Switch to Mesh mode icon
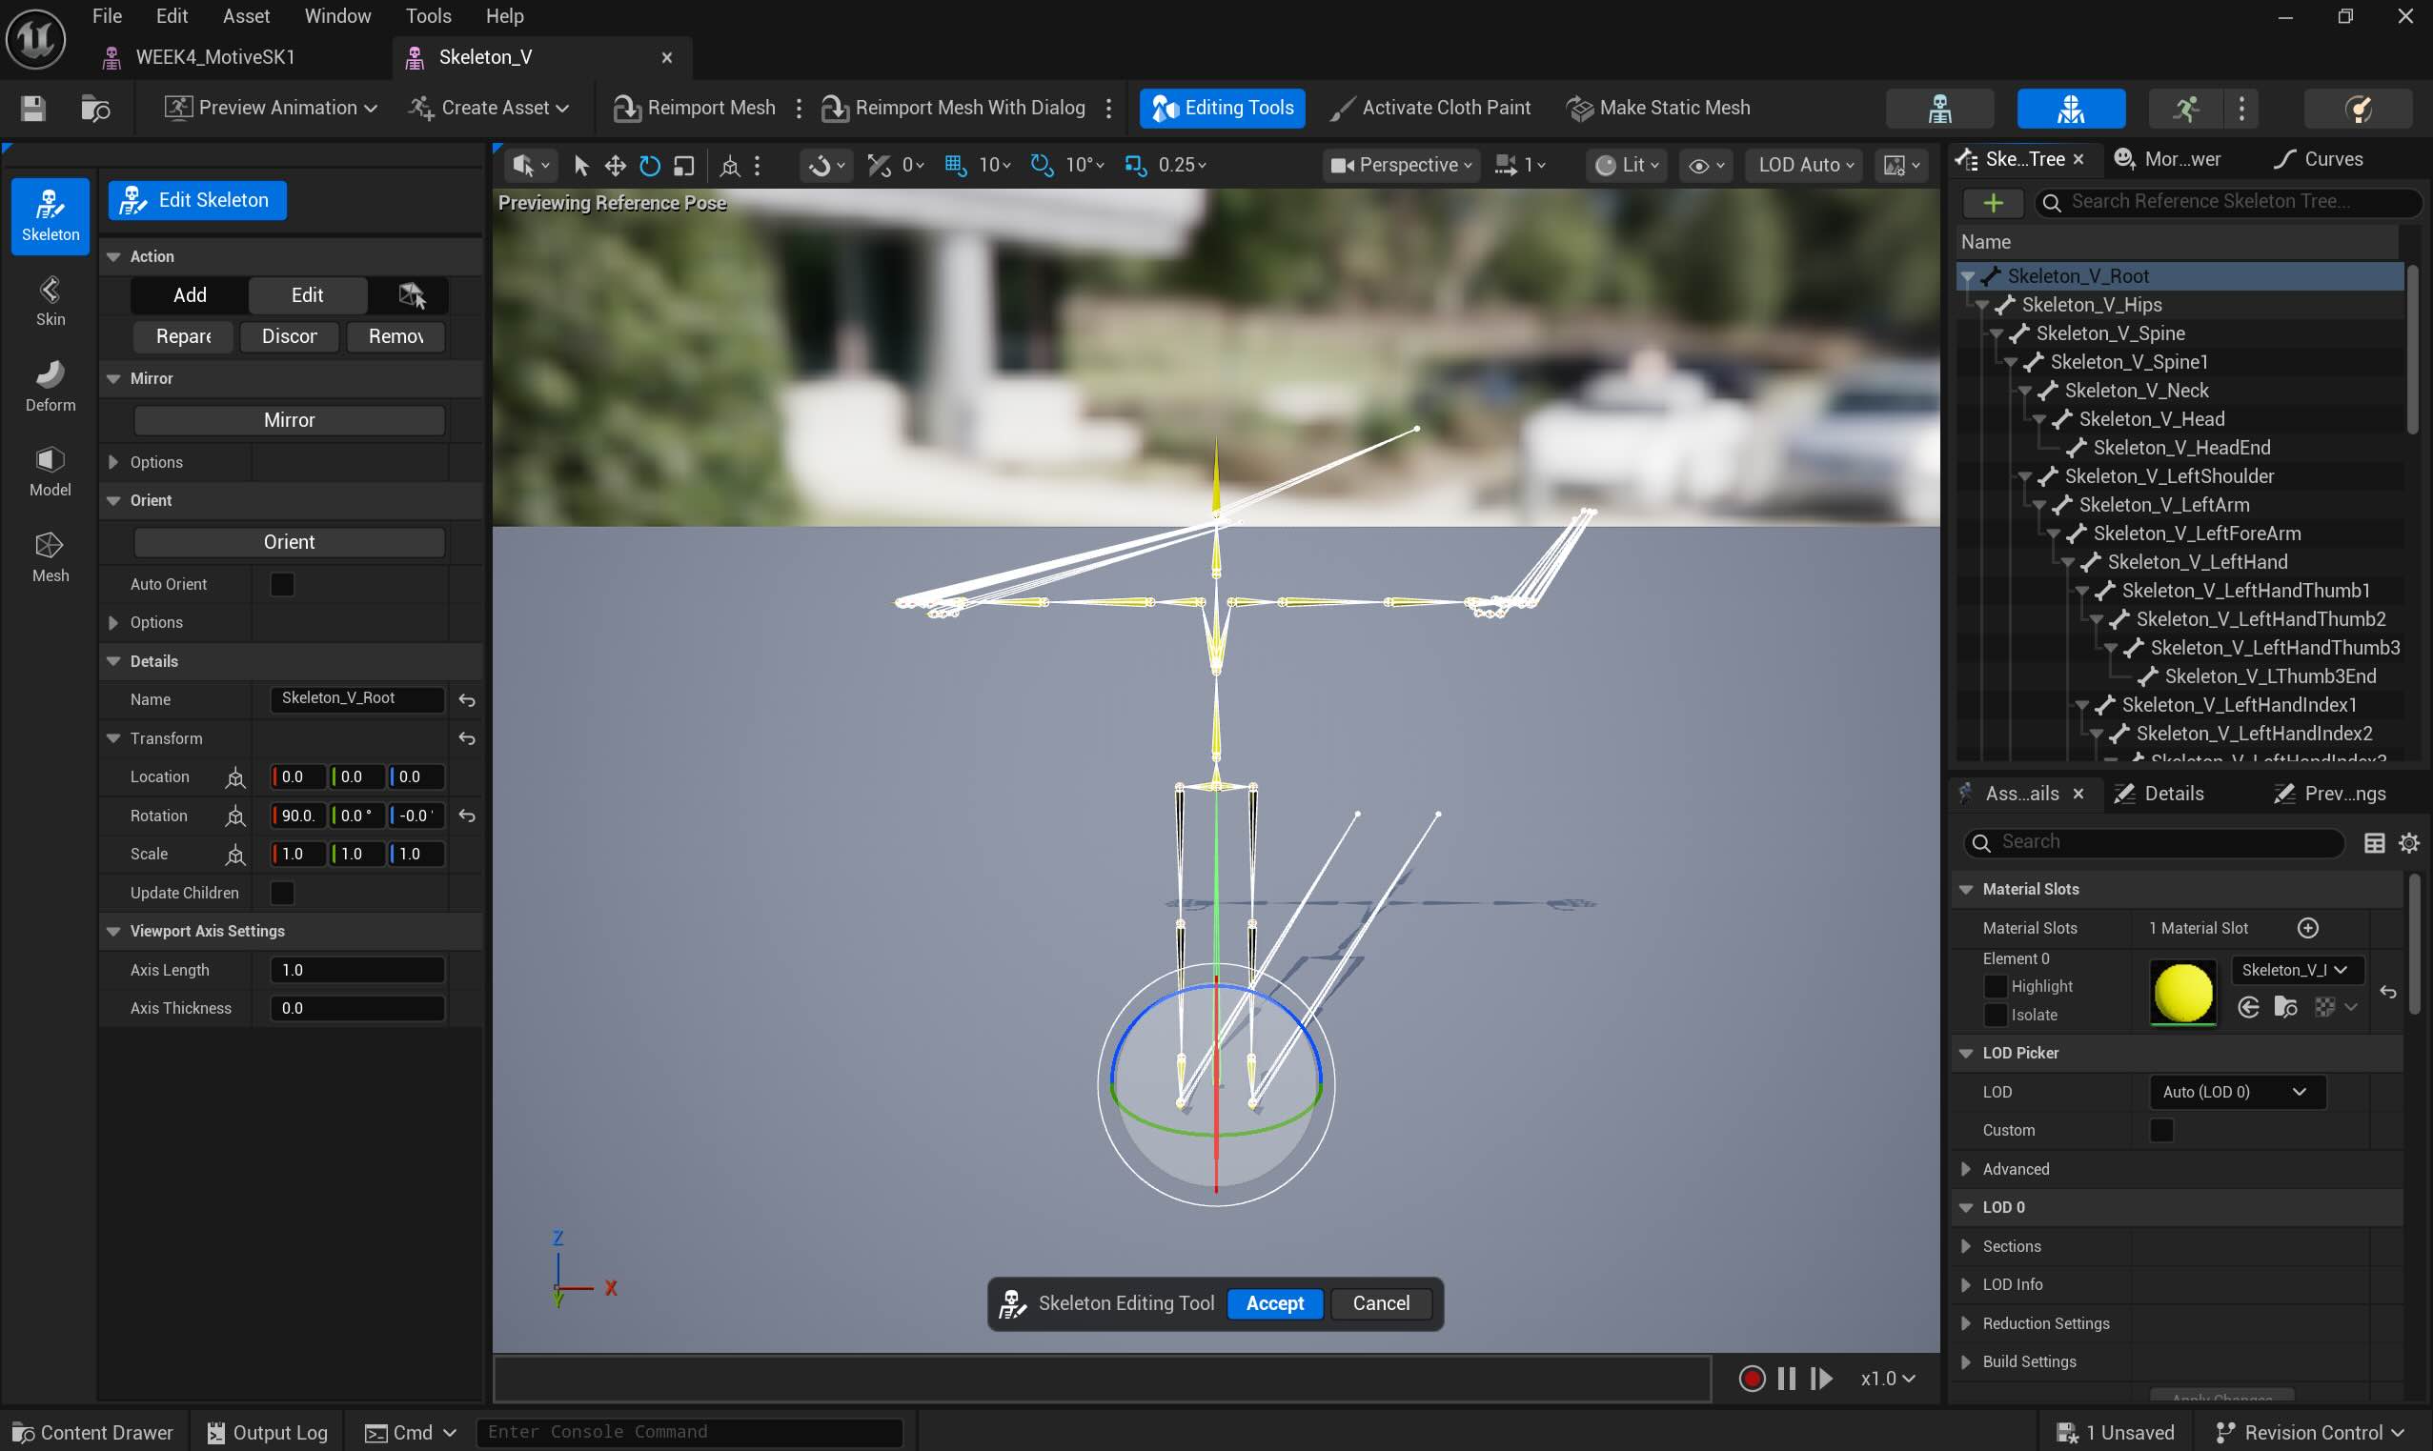The width and height of the screenshot is (2433, 1451). coord(50,556)
